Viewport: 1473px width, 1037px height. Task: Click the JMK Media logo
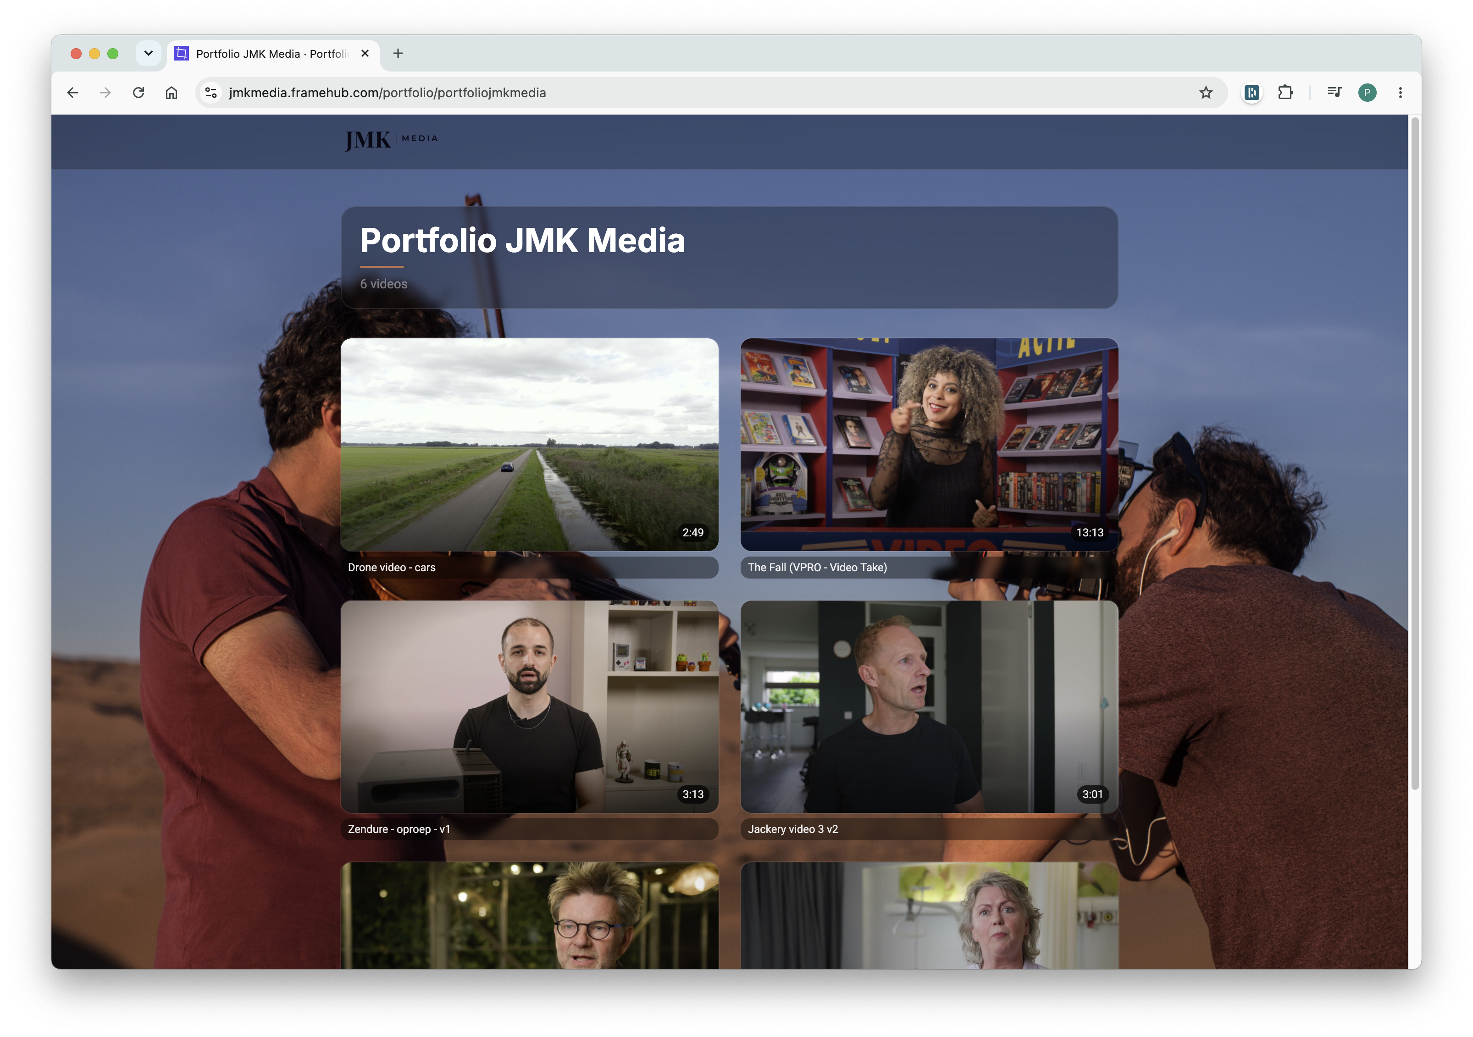391,140
